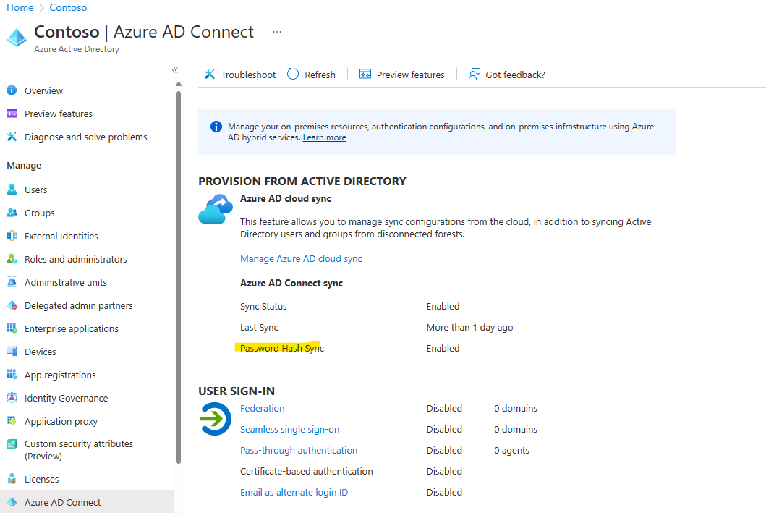Open the Learn more link
The image size is (766, 518).
[324, 137]
